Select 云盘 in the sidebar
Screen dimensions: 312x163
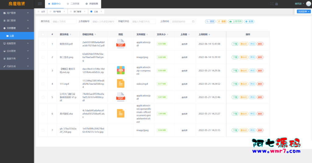coord(17,36)
